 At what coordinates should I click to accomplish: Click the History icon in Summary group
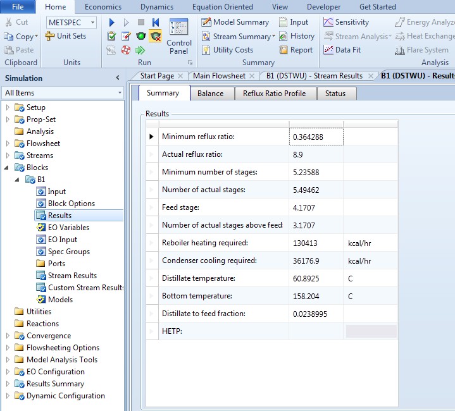click(x=297, y=36)
